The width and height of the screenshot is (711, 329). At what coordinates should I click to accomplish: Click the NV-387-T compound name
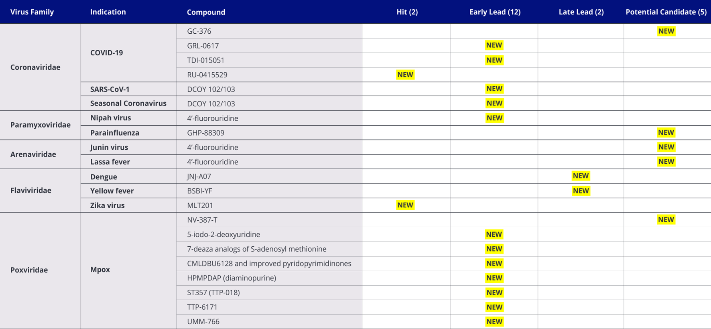(x=202, y=220)
